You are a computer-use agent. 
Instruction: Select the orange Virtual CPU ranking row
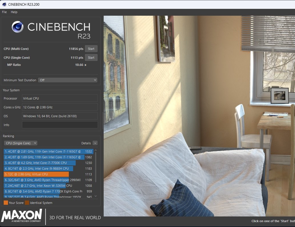click(48, 174)
